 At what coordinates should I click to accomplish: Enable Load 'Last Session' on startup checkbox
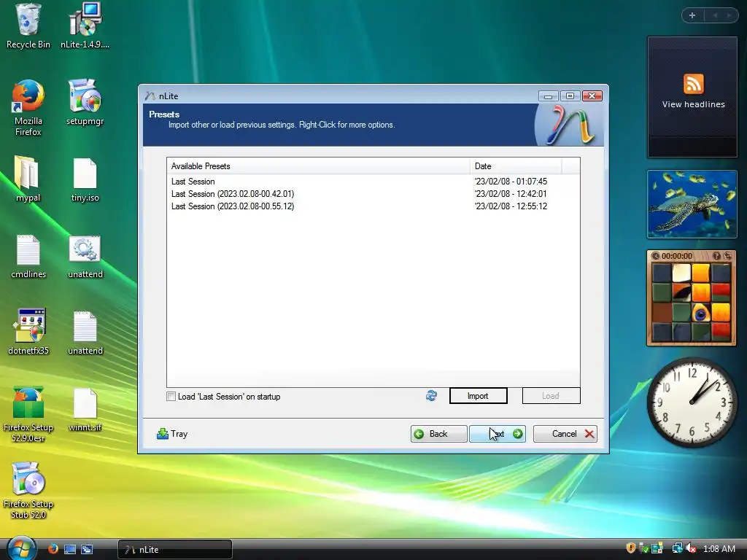(x=171, y=396)
